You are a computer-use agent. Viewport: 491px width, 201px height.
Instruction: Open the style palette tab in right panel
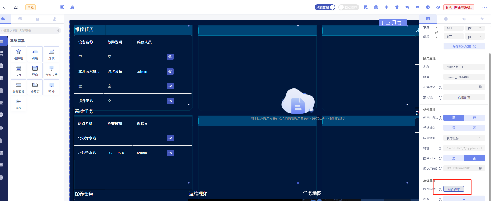point(446,19)
